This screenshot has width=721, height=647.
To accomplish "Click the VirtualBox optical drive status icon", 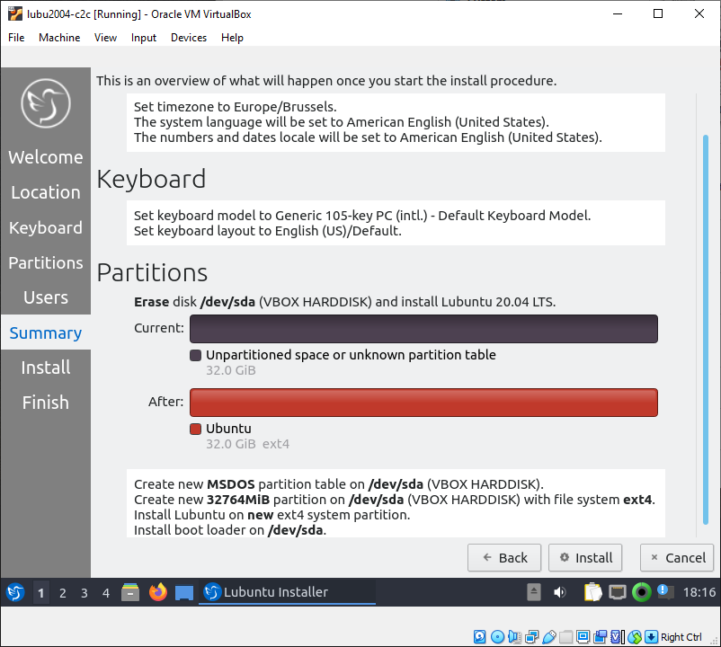I will [x=497, y=635].
